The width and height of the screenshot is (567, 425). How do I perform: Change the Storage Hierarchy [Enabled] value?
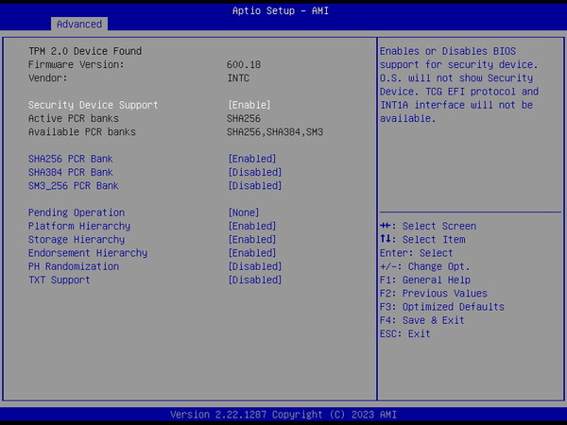tap(252, 239)
